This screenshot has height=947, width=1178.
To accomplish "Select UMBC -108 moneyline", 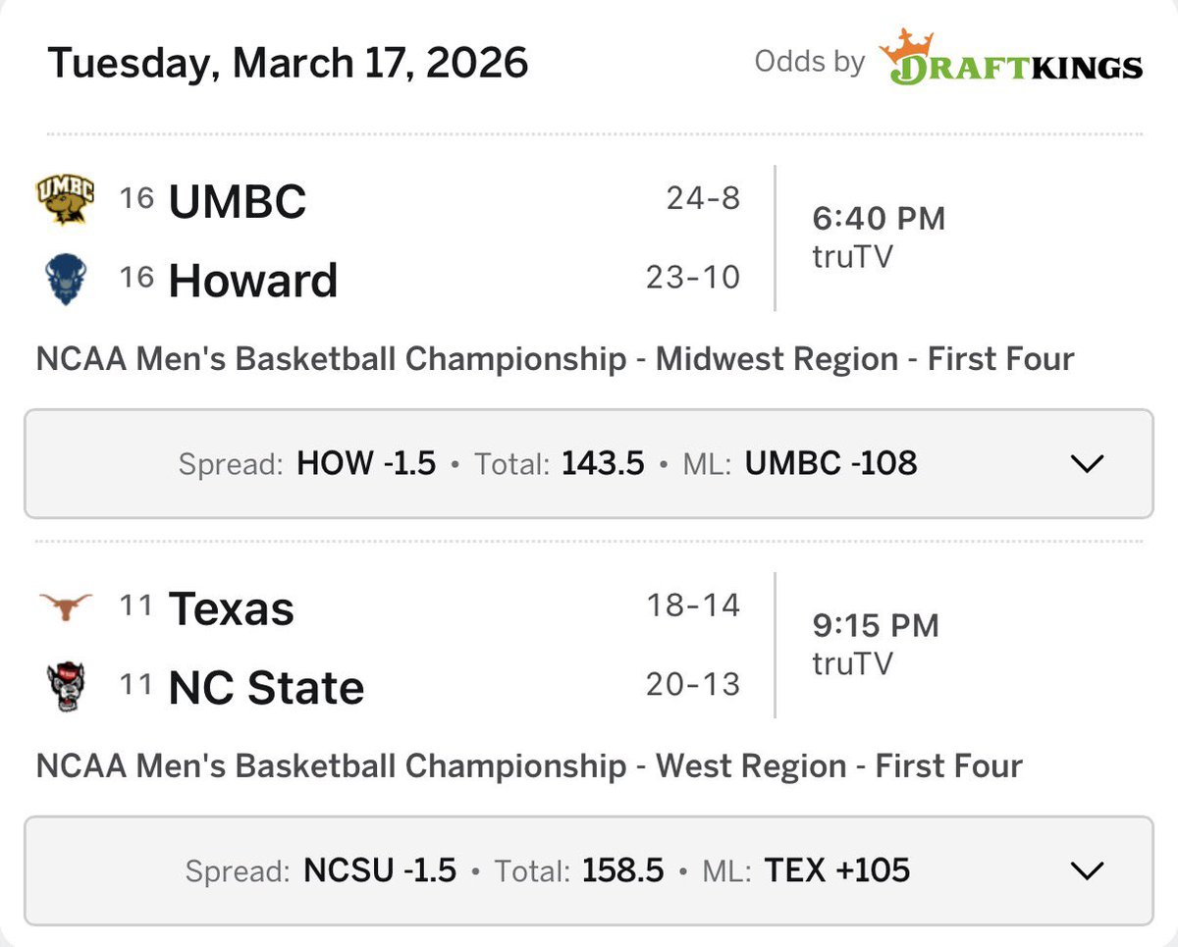I will 830,463.
